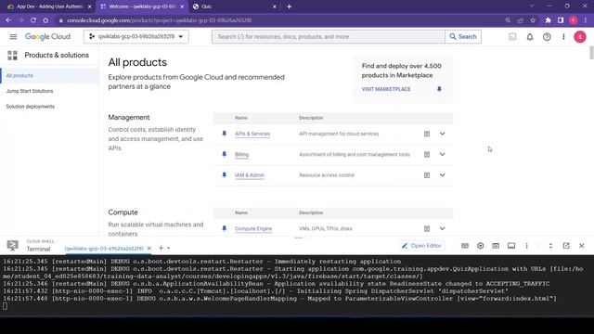
Task: Click the VISIT MARKETPLACE link
Action: [x=386, y=89]
